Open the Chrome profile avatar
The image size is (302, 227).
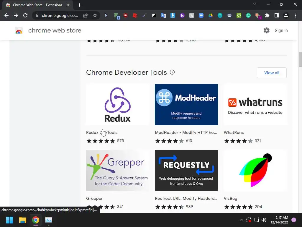coord(286,15)
